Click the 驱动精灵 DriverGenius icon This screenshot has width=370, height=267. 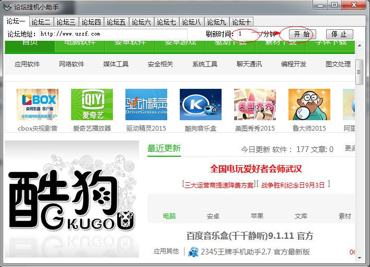point(146,105)
